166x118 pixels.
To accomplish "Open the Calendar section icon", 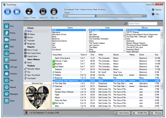I will 7,60.
